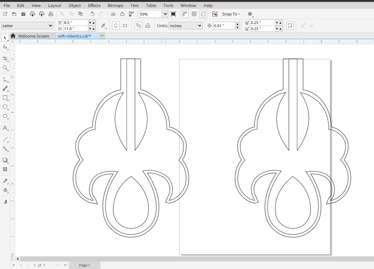Save the document with the disk icon
Viewport: 374px width, 269px height.
click(23, 14)
